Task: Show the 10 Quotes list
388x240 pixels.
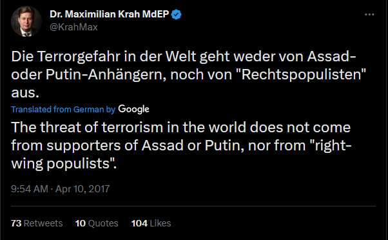Action: point(97,223)
